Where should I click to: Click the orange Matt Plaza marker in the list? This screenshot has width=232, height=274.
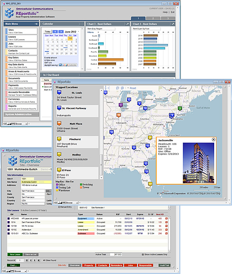59,124
